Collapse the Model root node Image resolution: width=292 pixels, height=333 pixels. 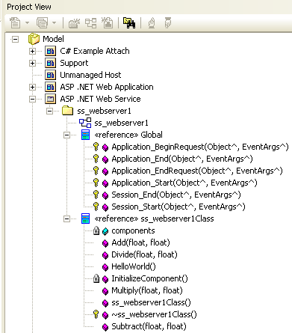(15, 39)
